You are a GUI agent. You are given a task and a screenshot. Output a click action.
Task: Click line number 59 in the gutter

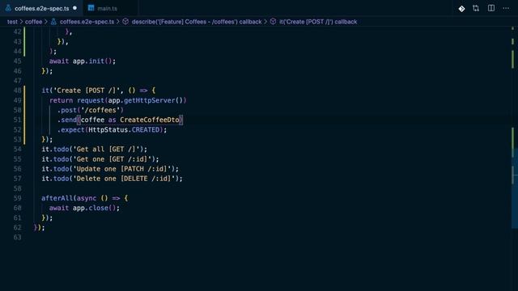tap(18, 198)
